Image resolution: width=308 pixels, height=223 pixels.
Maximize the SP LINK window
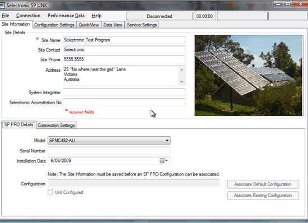(x=288, y=4)
